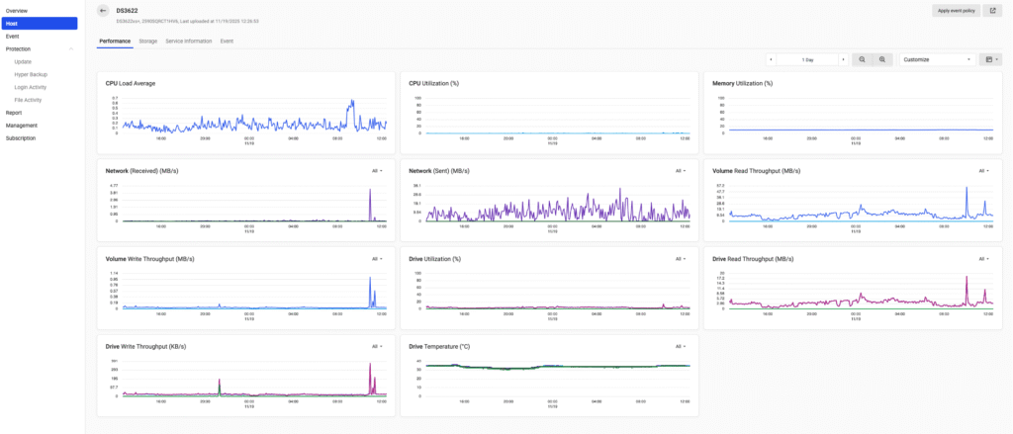The height and width of the screenshot is (434, 1013).
Task: Zoom out the chart time range
Action: pos(863,59)
